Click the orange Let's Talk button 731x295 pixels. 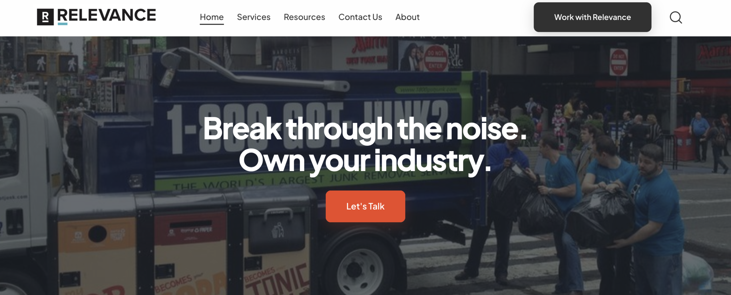365,206
